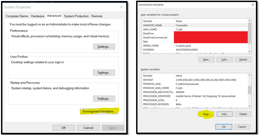The image size is (260, 135).
Task: Select the JAVA_HOME user variable
Action: coord(150,29)
